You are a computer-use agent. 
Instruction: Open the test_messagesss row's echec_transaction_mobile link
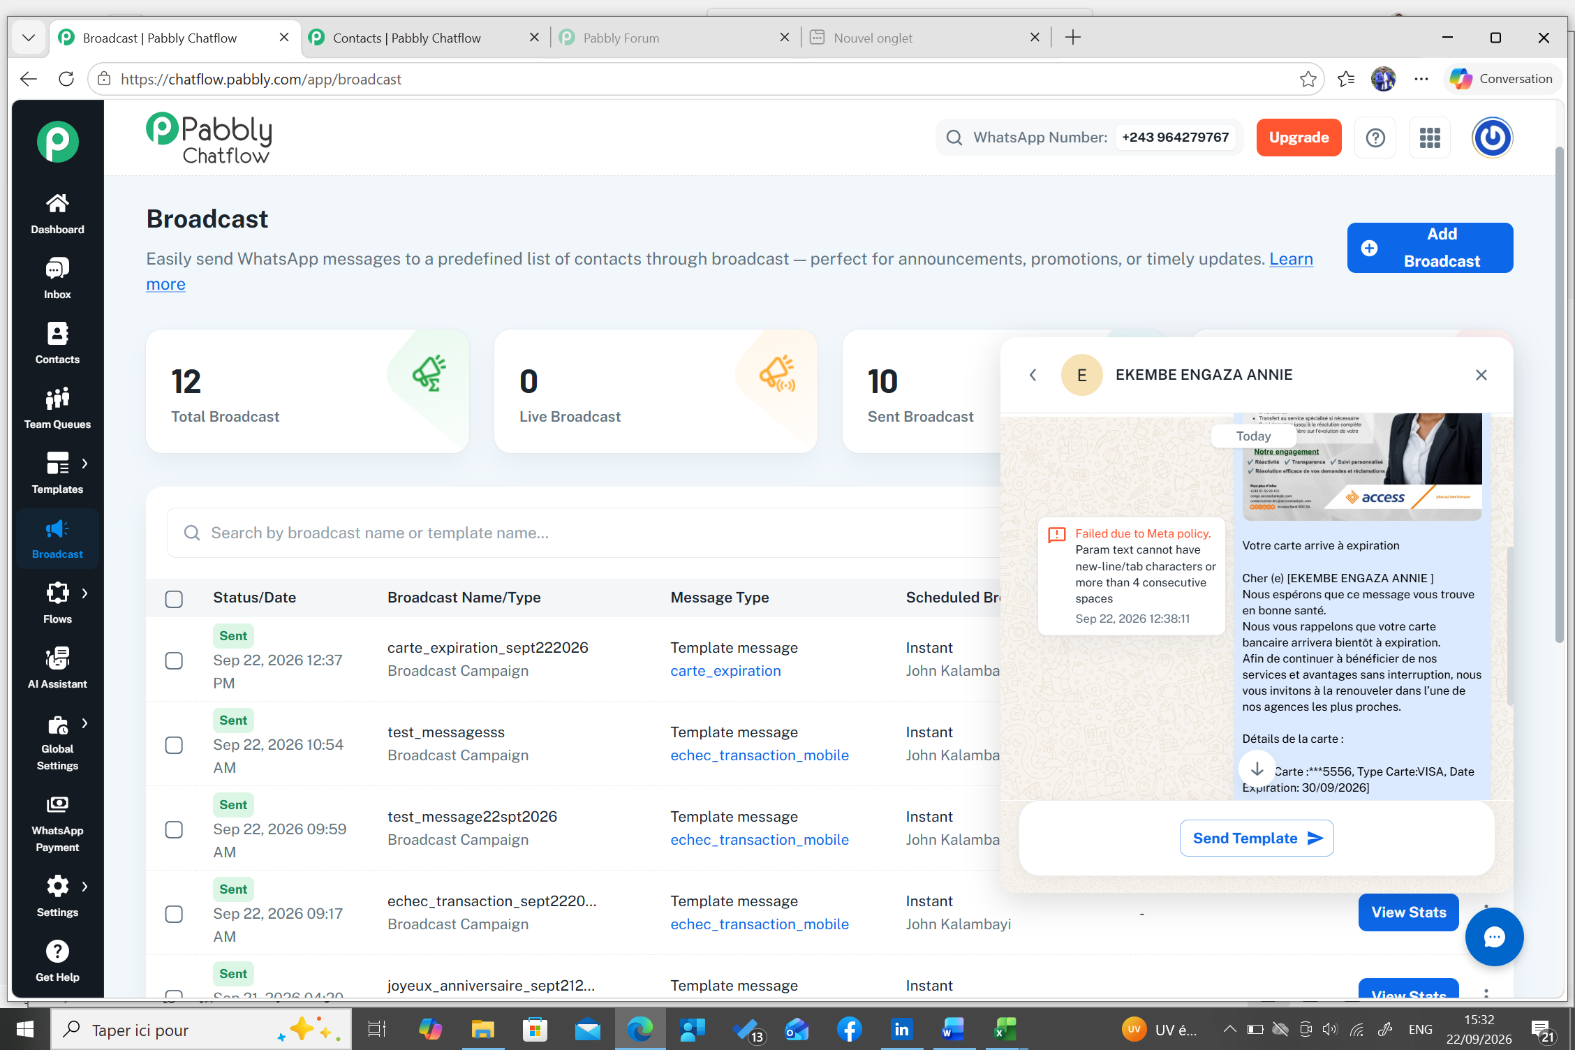pos(760,755)
